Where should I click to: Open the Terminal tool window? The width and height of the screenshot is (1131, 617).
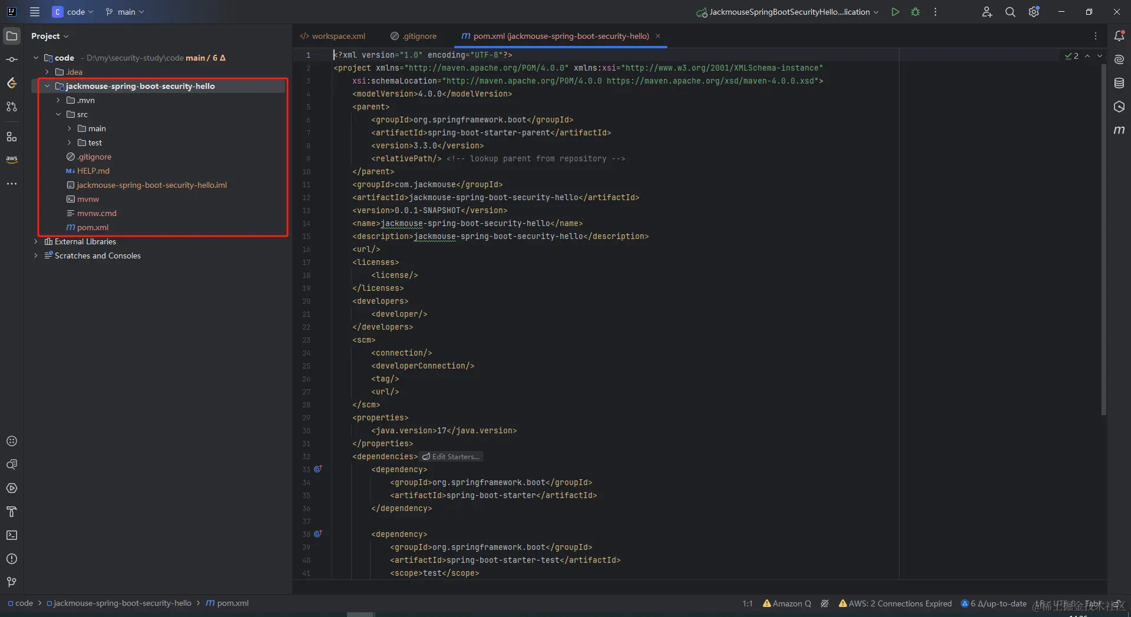(x=12, y=535)
